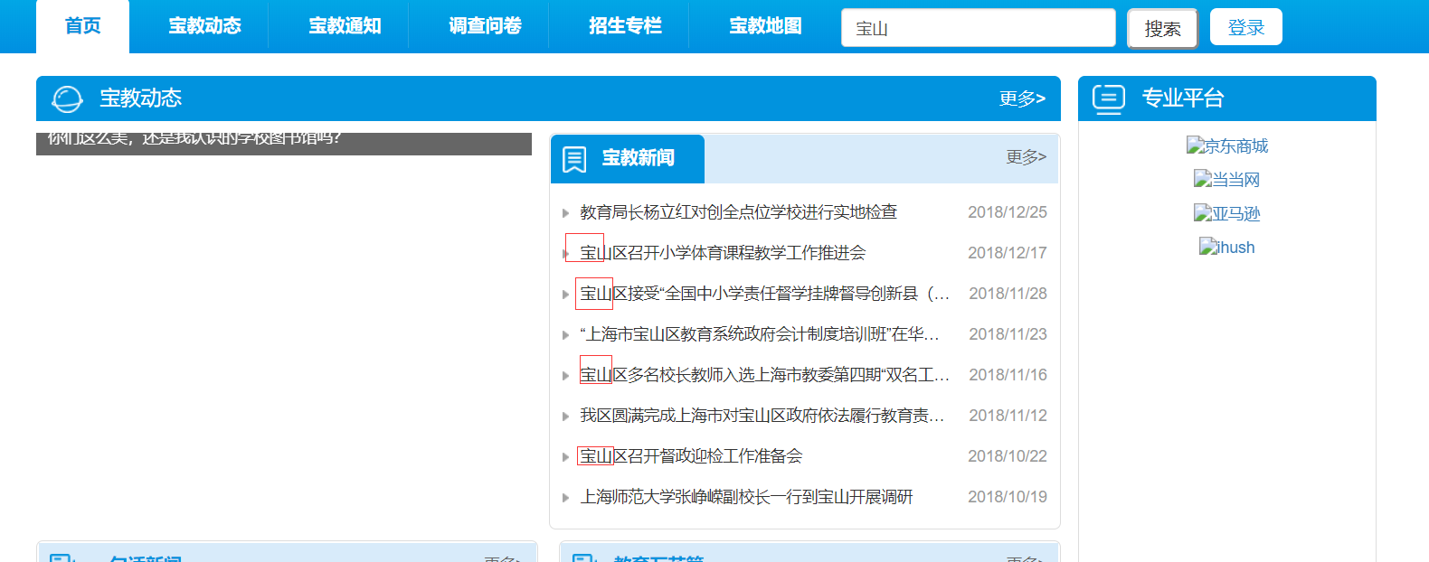Click the slideshow caption about 学校图书馆
The image size is (1429, 562).
194,138
